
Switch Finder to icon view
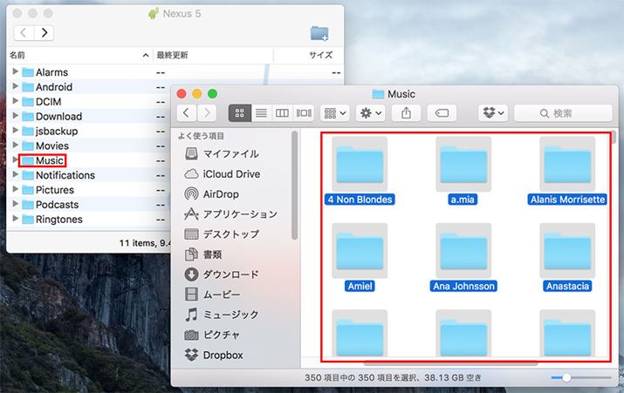[x=239, y=113]
